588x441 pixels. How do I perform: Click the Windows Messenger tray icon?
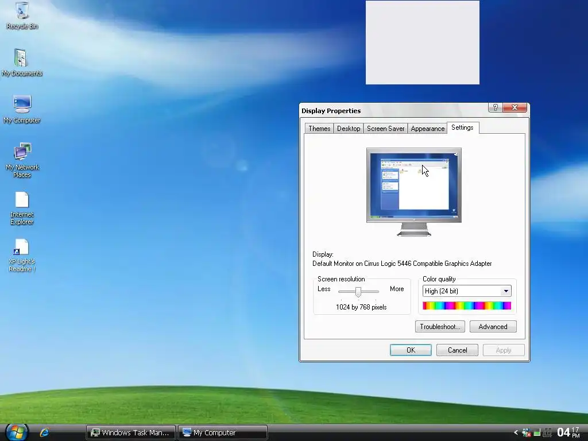tap(526, 432)
